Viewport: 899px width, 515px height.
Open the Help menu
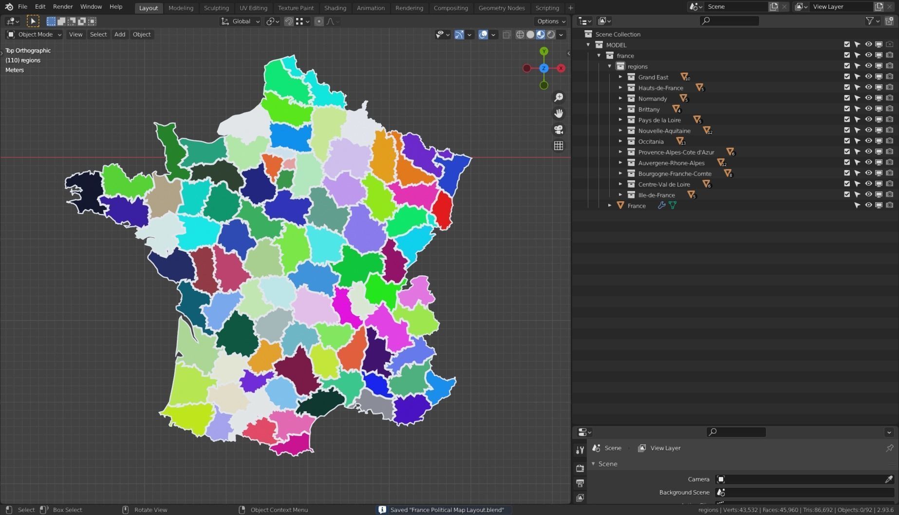(116, 7)
